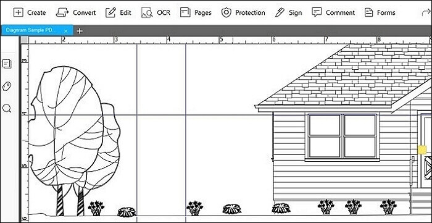Close the Diagram Sample PDF tab
Screen dimensions: 432x223
coord(66,31)
